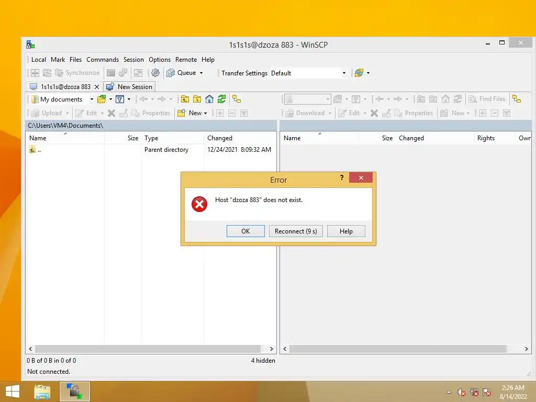Click OK in the Error dialog

pos(245,231)
